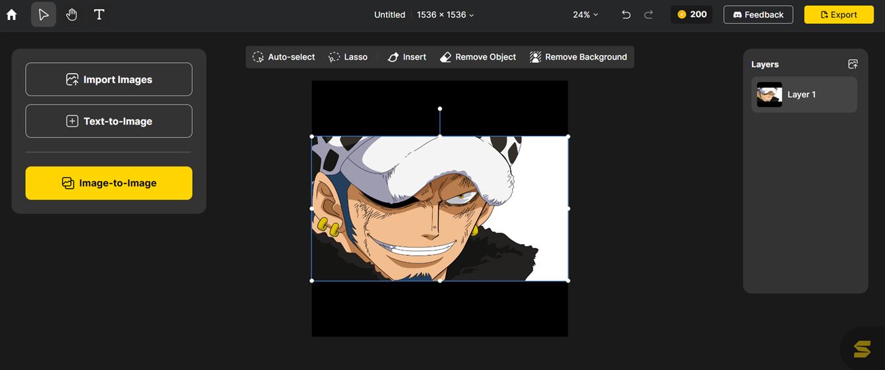Click the bottom-middle resize handle of image
The image size is (885, 370).
(440, 280)
